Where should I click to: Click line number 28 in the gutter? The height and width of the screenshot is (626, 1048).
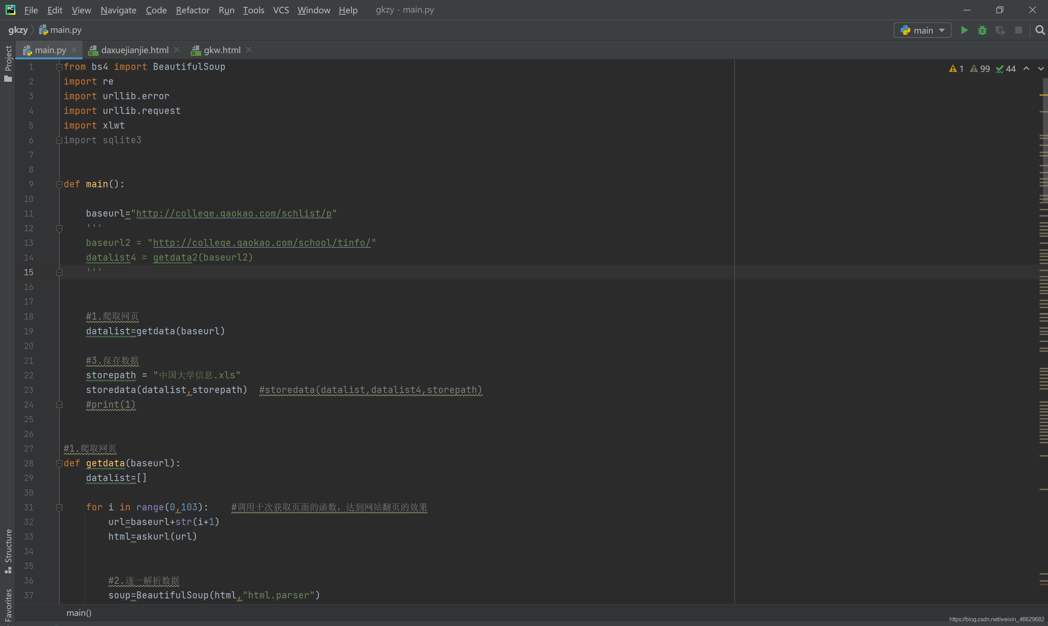(28, 464)
